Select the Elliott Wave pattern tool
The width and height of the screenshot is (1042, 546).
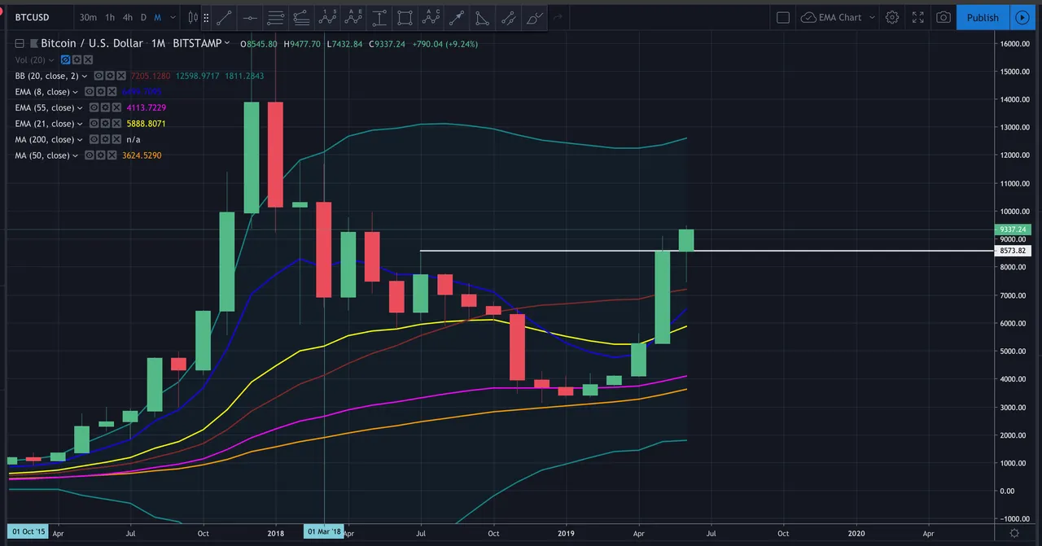[x=327, y=17]
